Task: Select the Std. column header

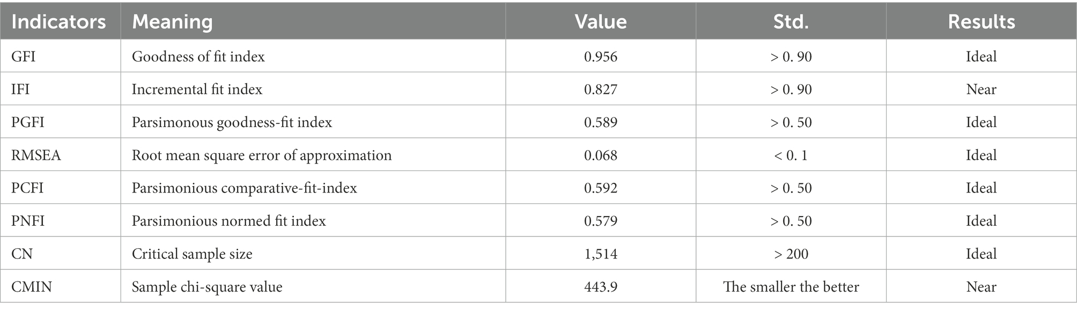Action: click(x=791, y=22)
